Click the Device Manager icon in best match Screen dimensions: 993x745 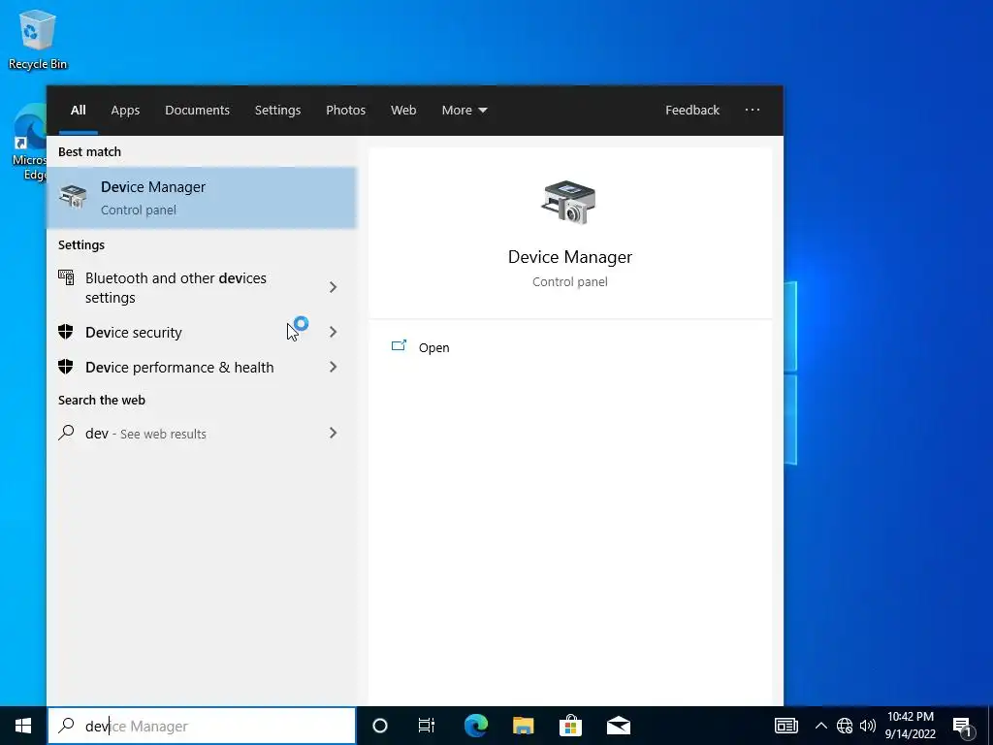pos(73,197)
